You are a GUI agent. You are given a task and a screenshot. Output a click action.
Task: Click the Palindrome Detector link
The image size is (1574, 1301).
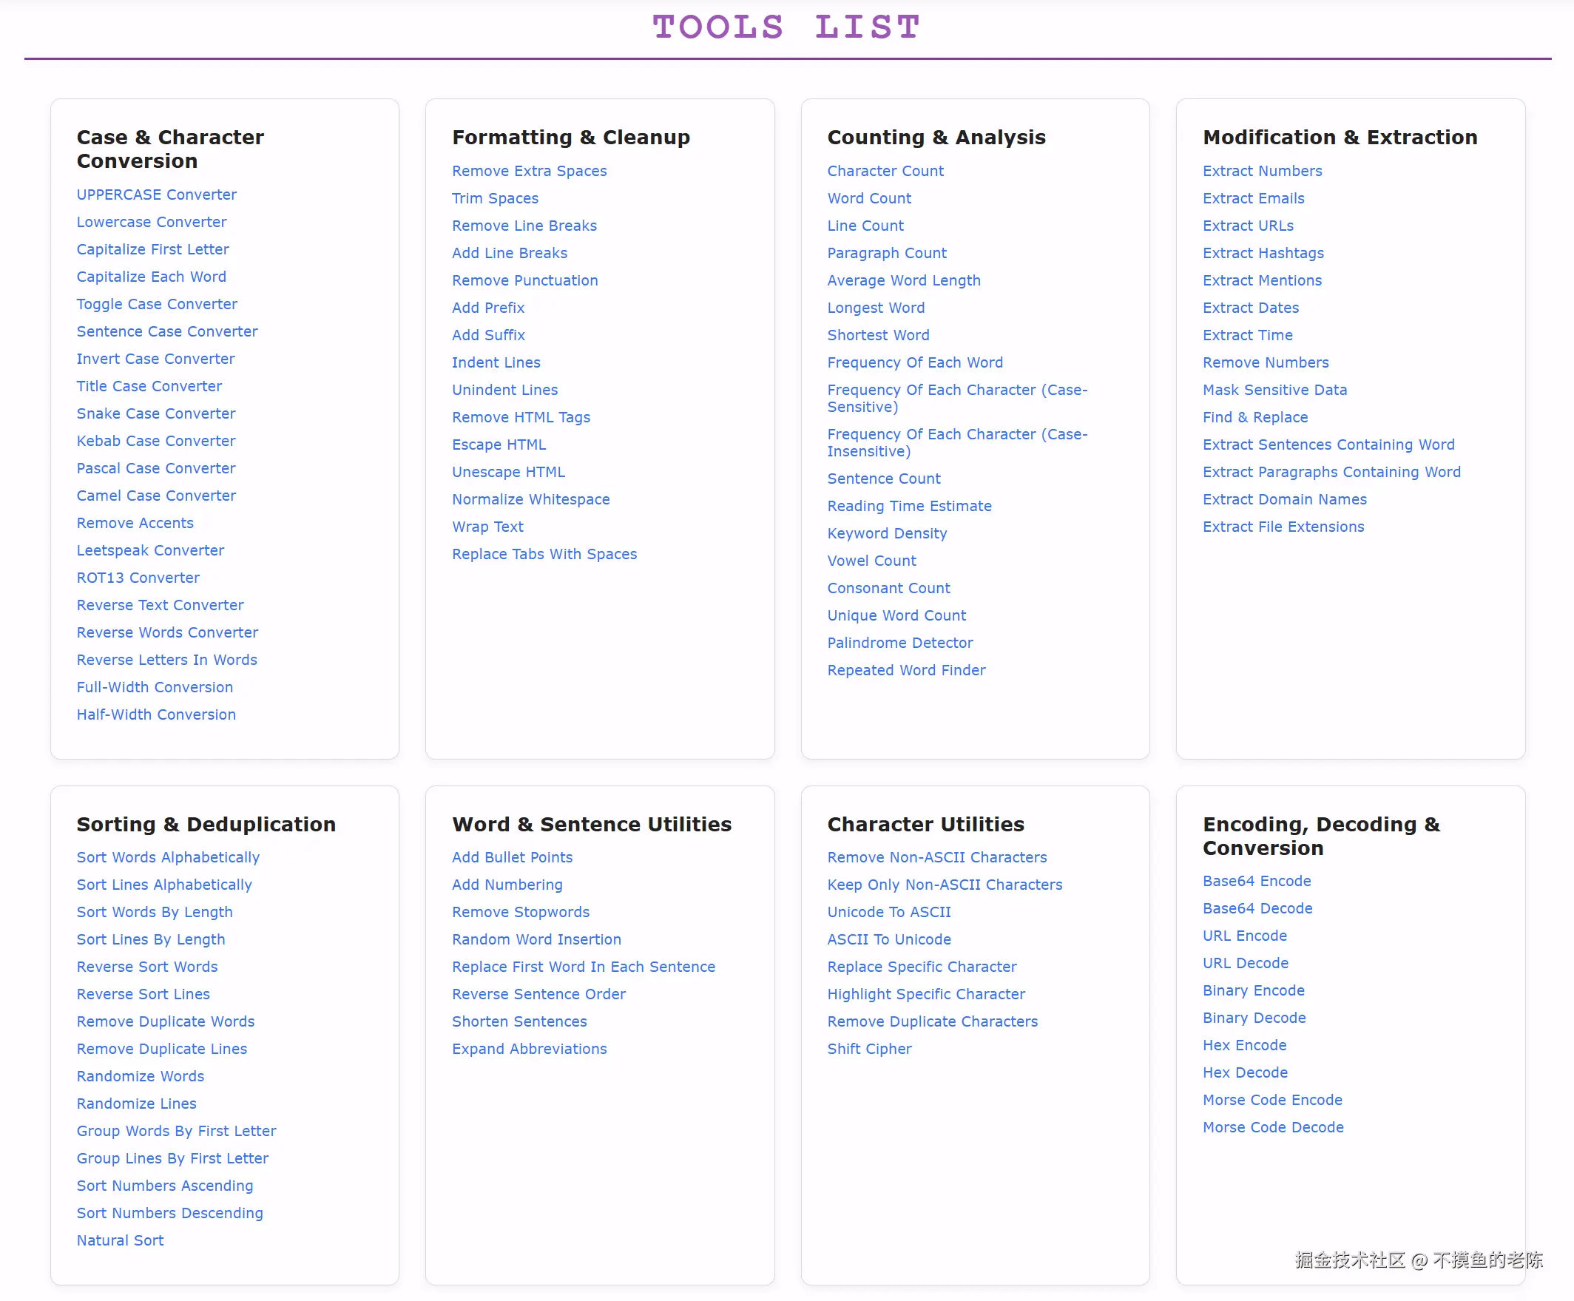(x=899, y=643)
